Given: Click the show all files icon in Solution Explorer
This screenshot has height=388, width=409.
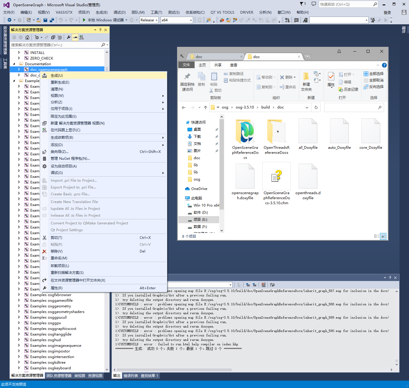Looking at the screenshot, I should (x=60, y=37).
